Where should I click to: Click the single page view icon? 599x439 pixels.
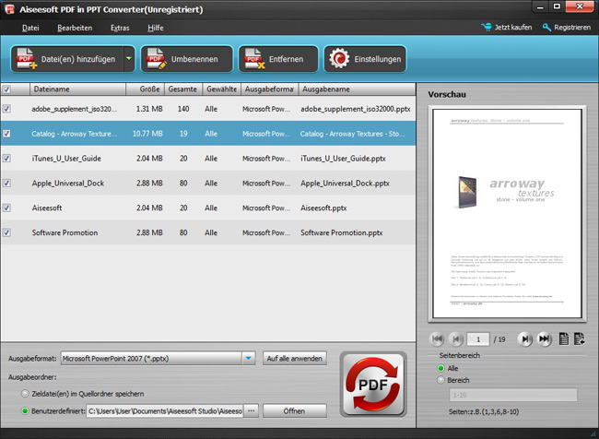pos(564,338)
